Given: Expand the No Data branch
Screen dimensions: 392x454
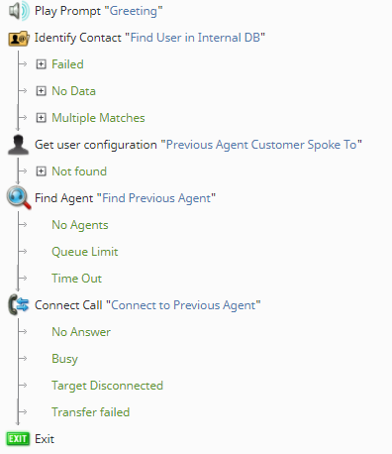Looking at the screenshot, I should click(x=41, y=91).
